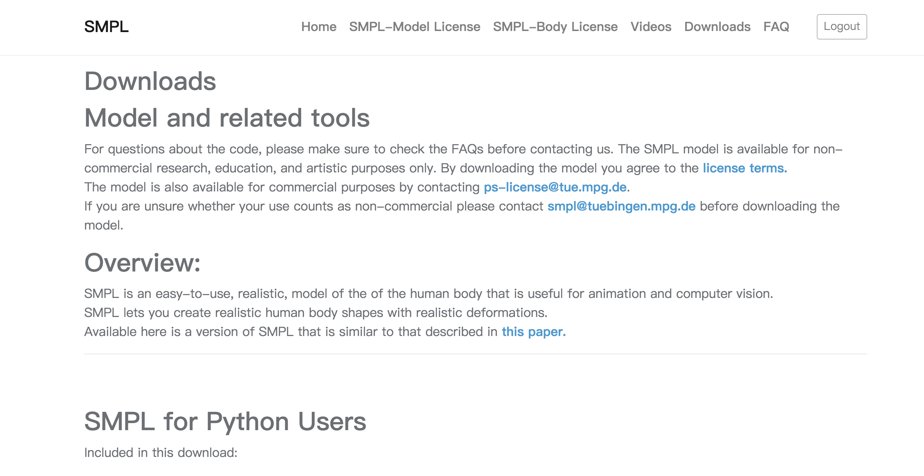
Task: Open the SMPL-Body License page
Action: [x=555, y=27]
